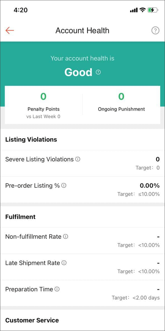Tap the Account Health title

82,30
